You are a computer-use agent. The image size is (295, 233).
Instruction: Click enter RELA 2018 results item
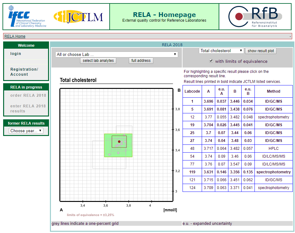pos(28,108)
